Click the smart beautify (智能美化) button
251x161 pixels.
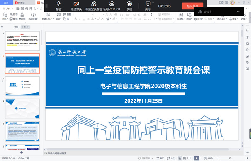[145, 158]
